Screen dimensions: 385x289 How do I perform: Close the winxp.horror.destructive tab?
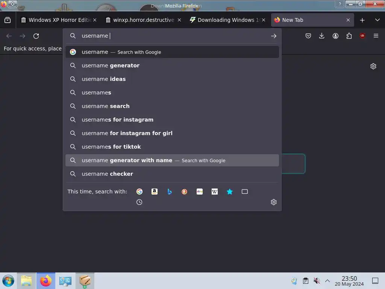[x=179, y=20]
